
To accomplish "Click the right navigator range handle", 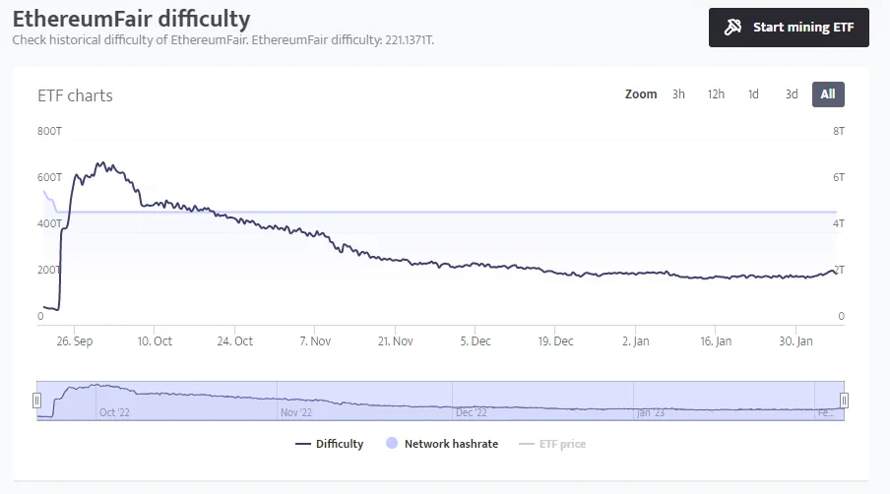I will click(x=844, y=401).
